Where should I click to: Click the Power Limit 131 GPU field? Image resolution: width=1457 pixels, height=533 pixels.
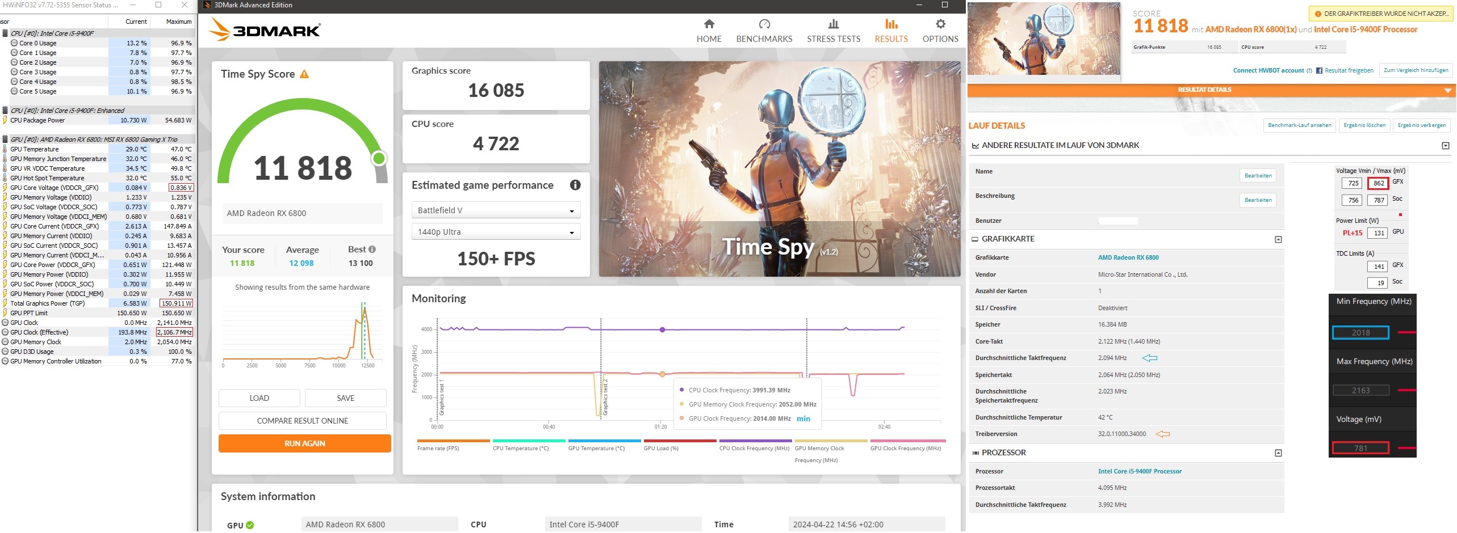pyautogui.click(x=1379, y=233)
